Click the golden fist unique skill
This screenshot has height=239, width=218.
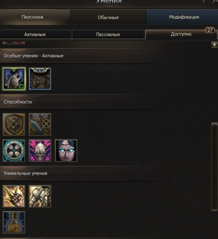[x=14, y=196]
